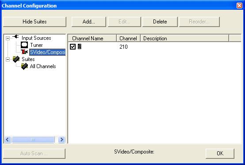
Task: Select the Tuner input source
Action: 36,45
